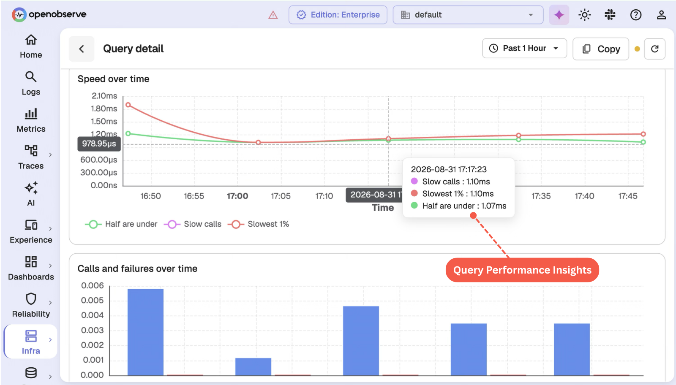This screenshot has width=676, height=385.
Task: Click the Query detail title
Action: pos(133,49)
